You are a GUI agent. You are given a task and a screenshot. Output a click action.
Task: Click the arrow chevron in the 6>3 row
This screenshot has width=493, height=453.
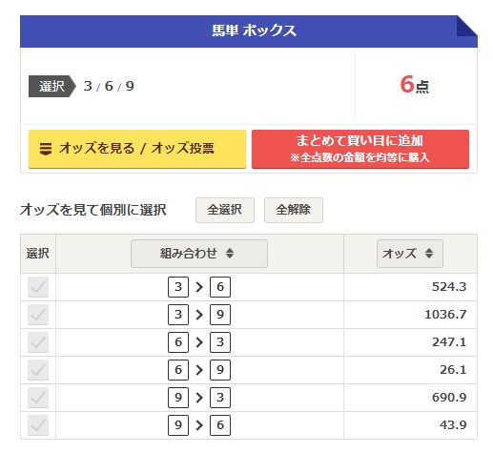199,342
